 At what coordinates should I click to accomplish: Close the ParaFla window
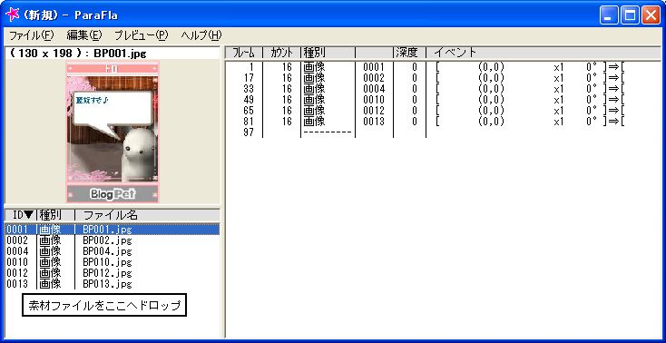[x=651, y=15]
